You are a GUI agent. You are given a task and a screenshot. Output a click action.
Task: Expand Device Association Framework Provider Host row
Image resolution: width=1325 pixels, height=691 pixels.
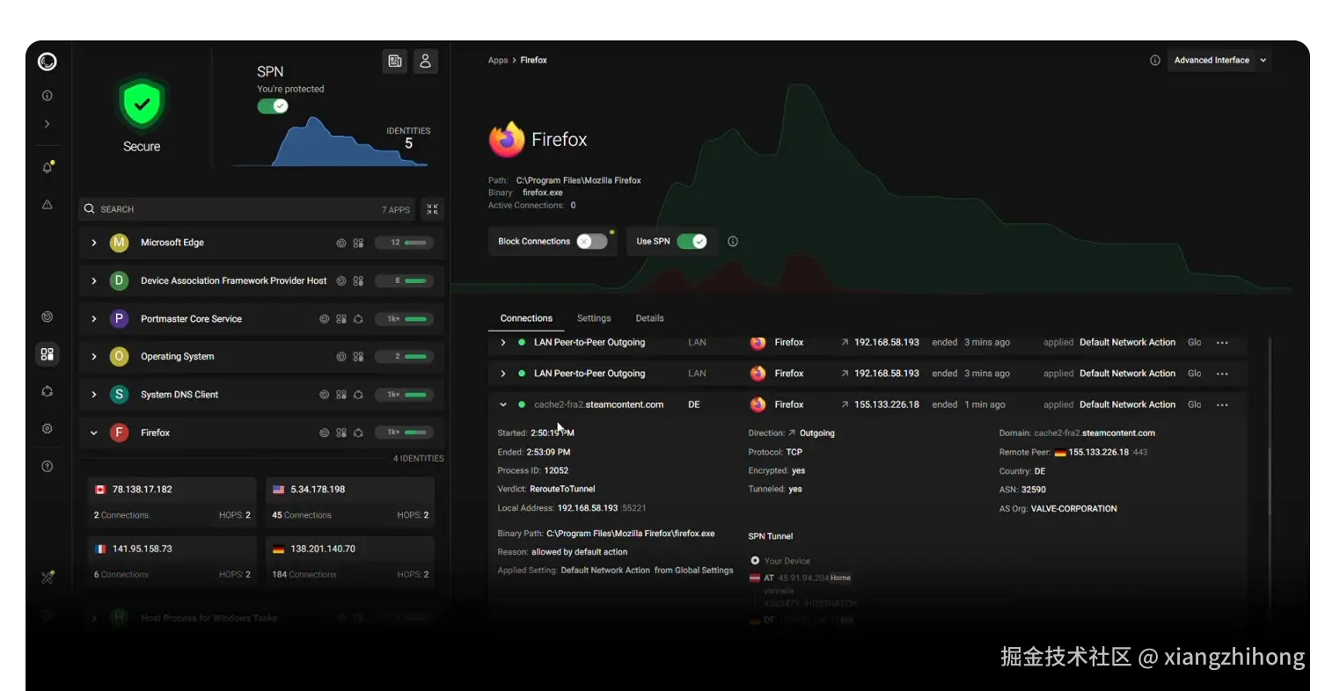point(94,281)
